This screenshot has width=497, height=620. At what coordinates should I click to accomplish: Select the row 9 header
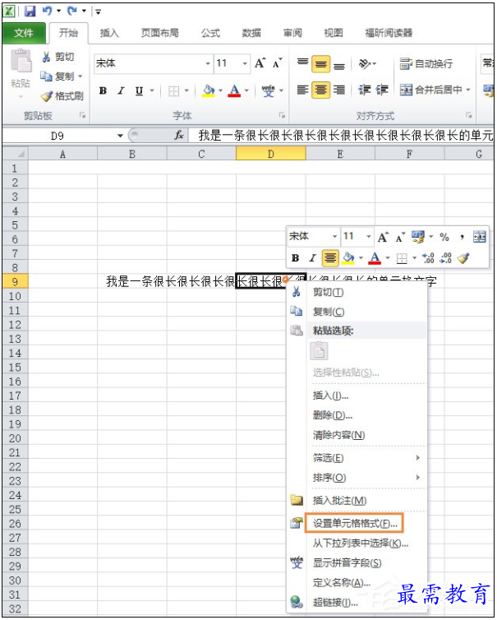tap(15, 282)
